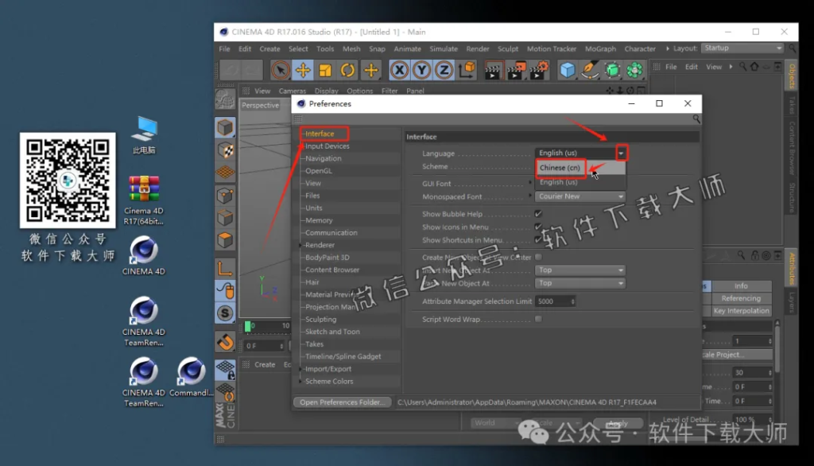Viewport: 814px width, 466px height.
Task: Uncheck Show Bubble Help
Action: pyautogui.click(x=537, y=213)
